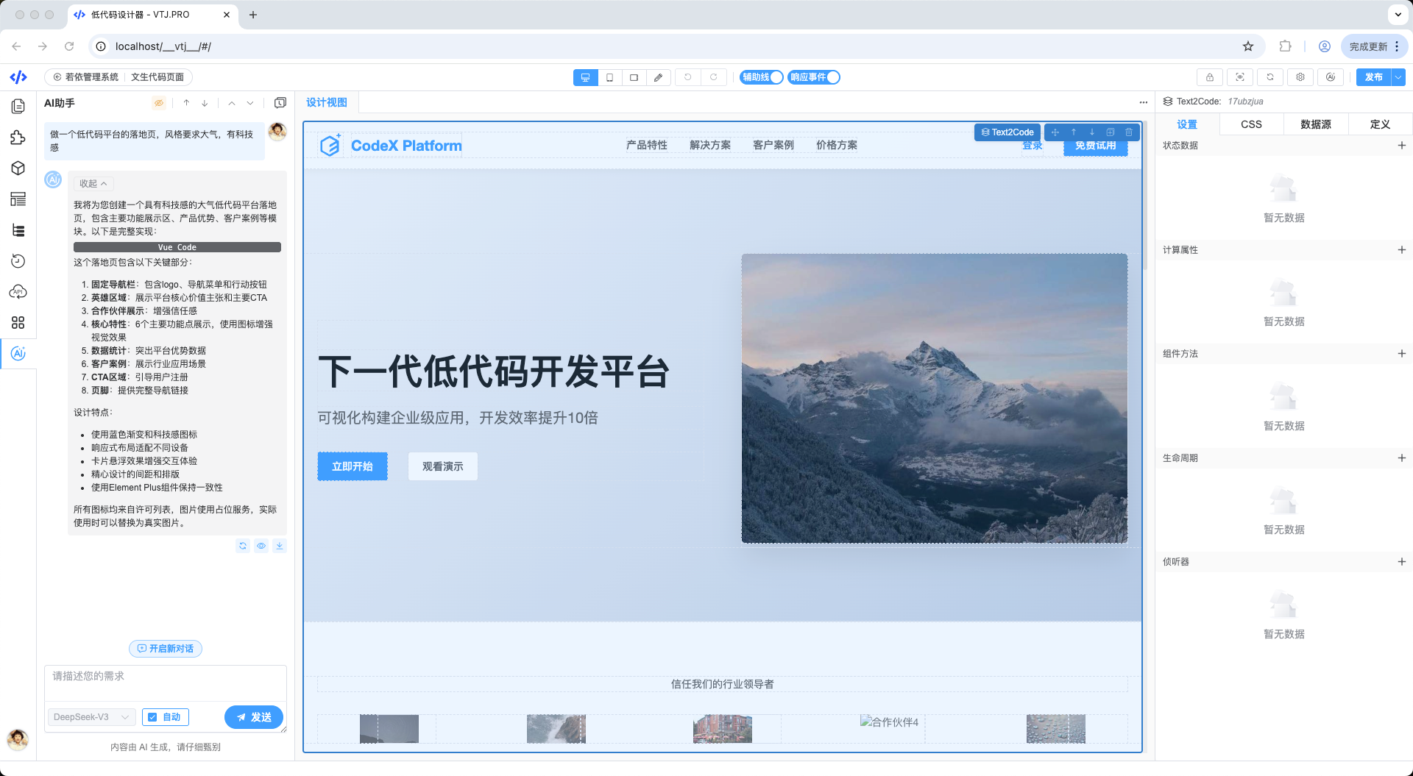Screen dimensions: 1413x776
Task: Open the publish 发布 dropdown arrow
Action: tap(1398, 77)
